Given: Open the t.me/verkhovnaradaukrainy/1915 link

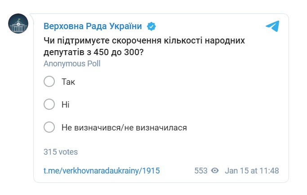Looking at the screenshot, I should 102,171.
